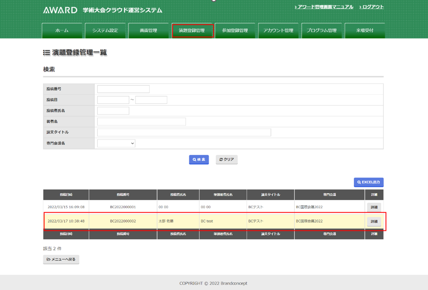Click the 検索 button with magnifier icon

(199, 160)
